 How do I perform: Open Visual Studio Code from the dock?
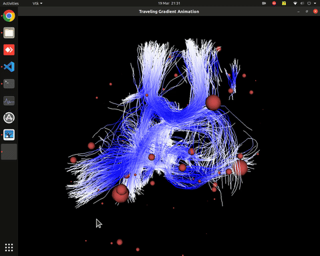click(9, 67)
